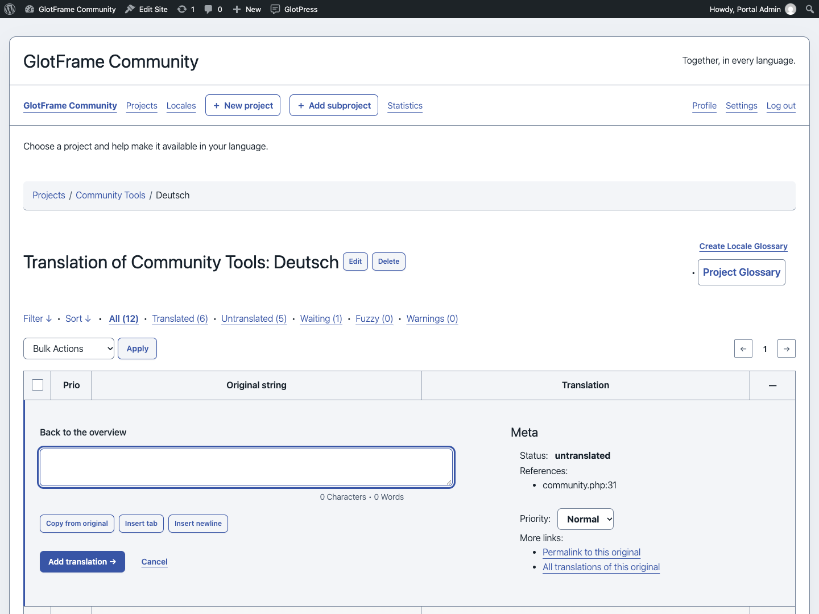The height and width of the screenshot is (614, 819).
Task: Open GlotFrame Community site menu in admin bar
Action: [71, 9]
